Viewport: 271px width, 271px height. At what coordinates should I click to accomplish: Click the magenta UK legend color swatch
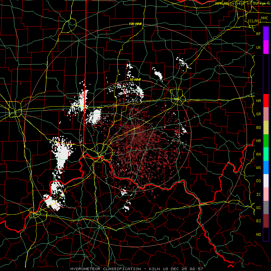pos(266,47)
